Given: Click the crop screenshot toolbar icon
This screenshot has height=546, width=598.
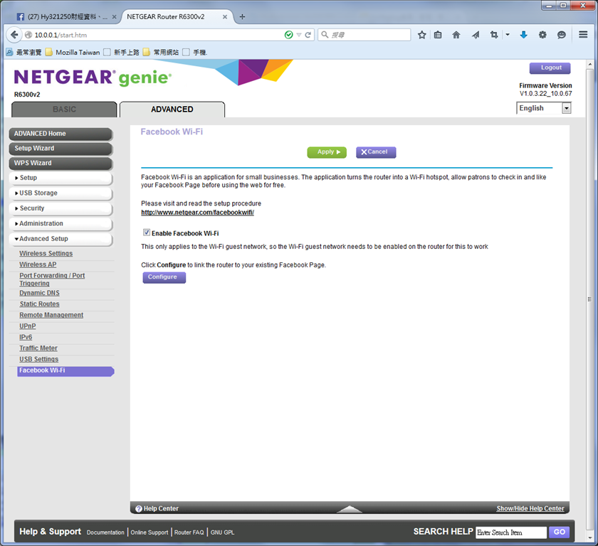Looking at the screenshot, I should [x=494, y=35].
